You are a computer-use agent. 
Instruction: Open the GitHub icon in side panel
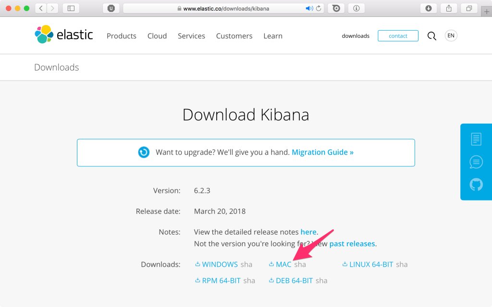coord(476,185)
